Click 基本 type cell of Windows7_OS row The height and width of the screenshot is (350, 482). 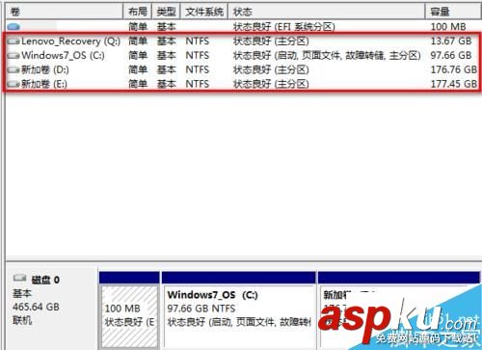[x=167, y=55]
